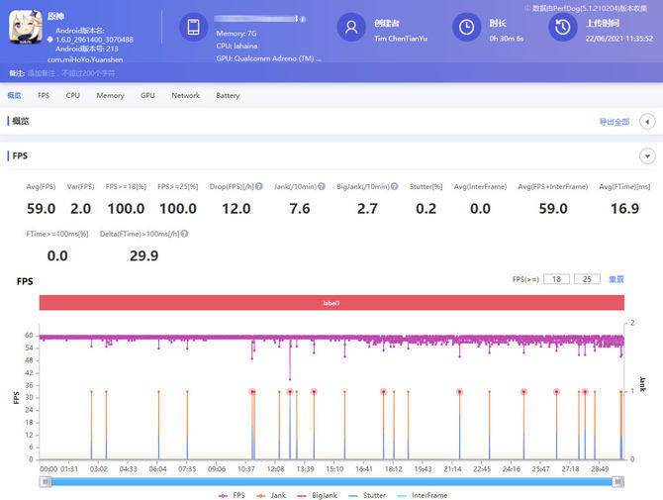The width and height of the screenshot is (663, 500).
Task: Click the creator user avatar icon
Action: tap(351, 28)
